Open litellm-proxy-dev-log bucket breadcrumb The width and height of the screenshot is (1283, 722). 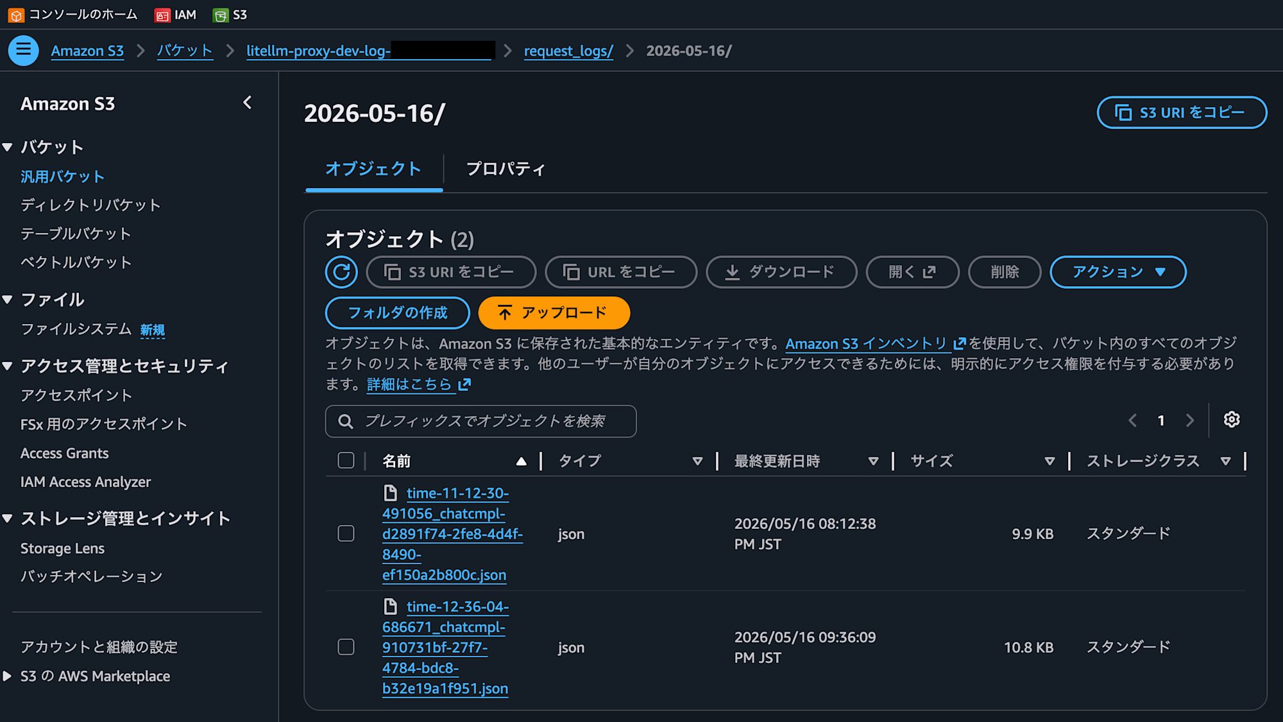(370, 51)
